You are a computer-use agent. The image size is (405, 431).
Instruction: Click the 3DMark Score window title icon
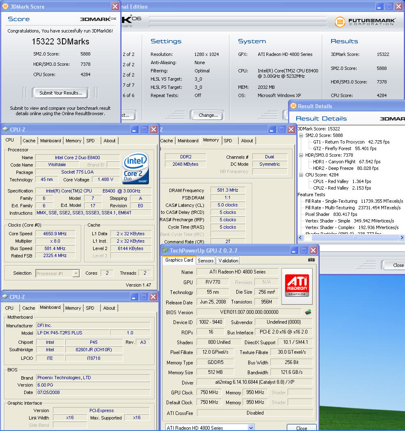(x=5, y=6)
